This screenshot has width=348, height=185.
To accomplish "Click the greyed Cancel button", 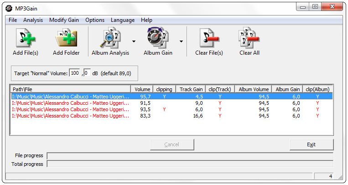I will coord(172,144).
